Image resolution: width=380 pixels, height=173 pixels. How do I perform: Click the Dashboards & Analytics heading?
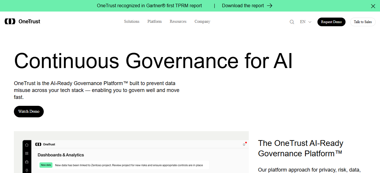pos(61,155)
